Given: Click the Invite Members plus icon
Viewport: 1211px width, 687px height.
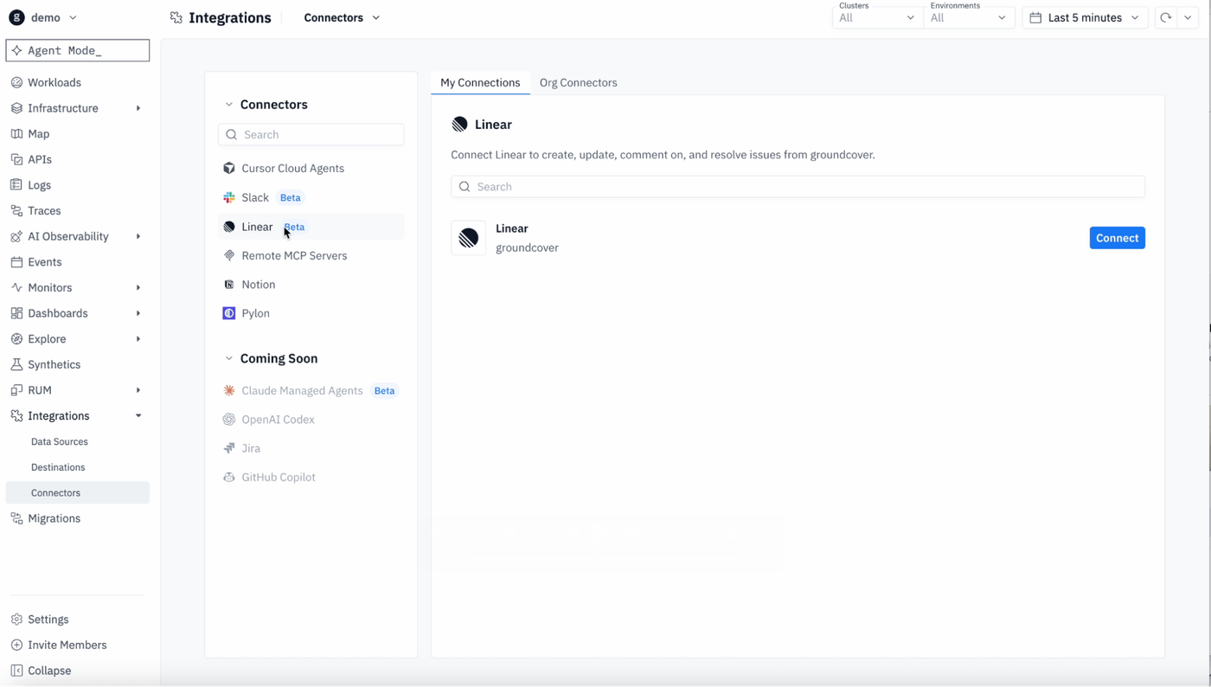Looking at the screenshot, I should [16, 645].
